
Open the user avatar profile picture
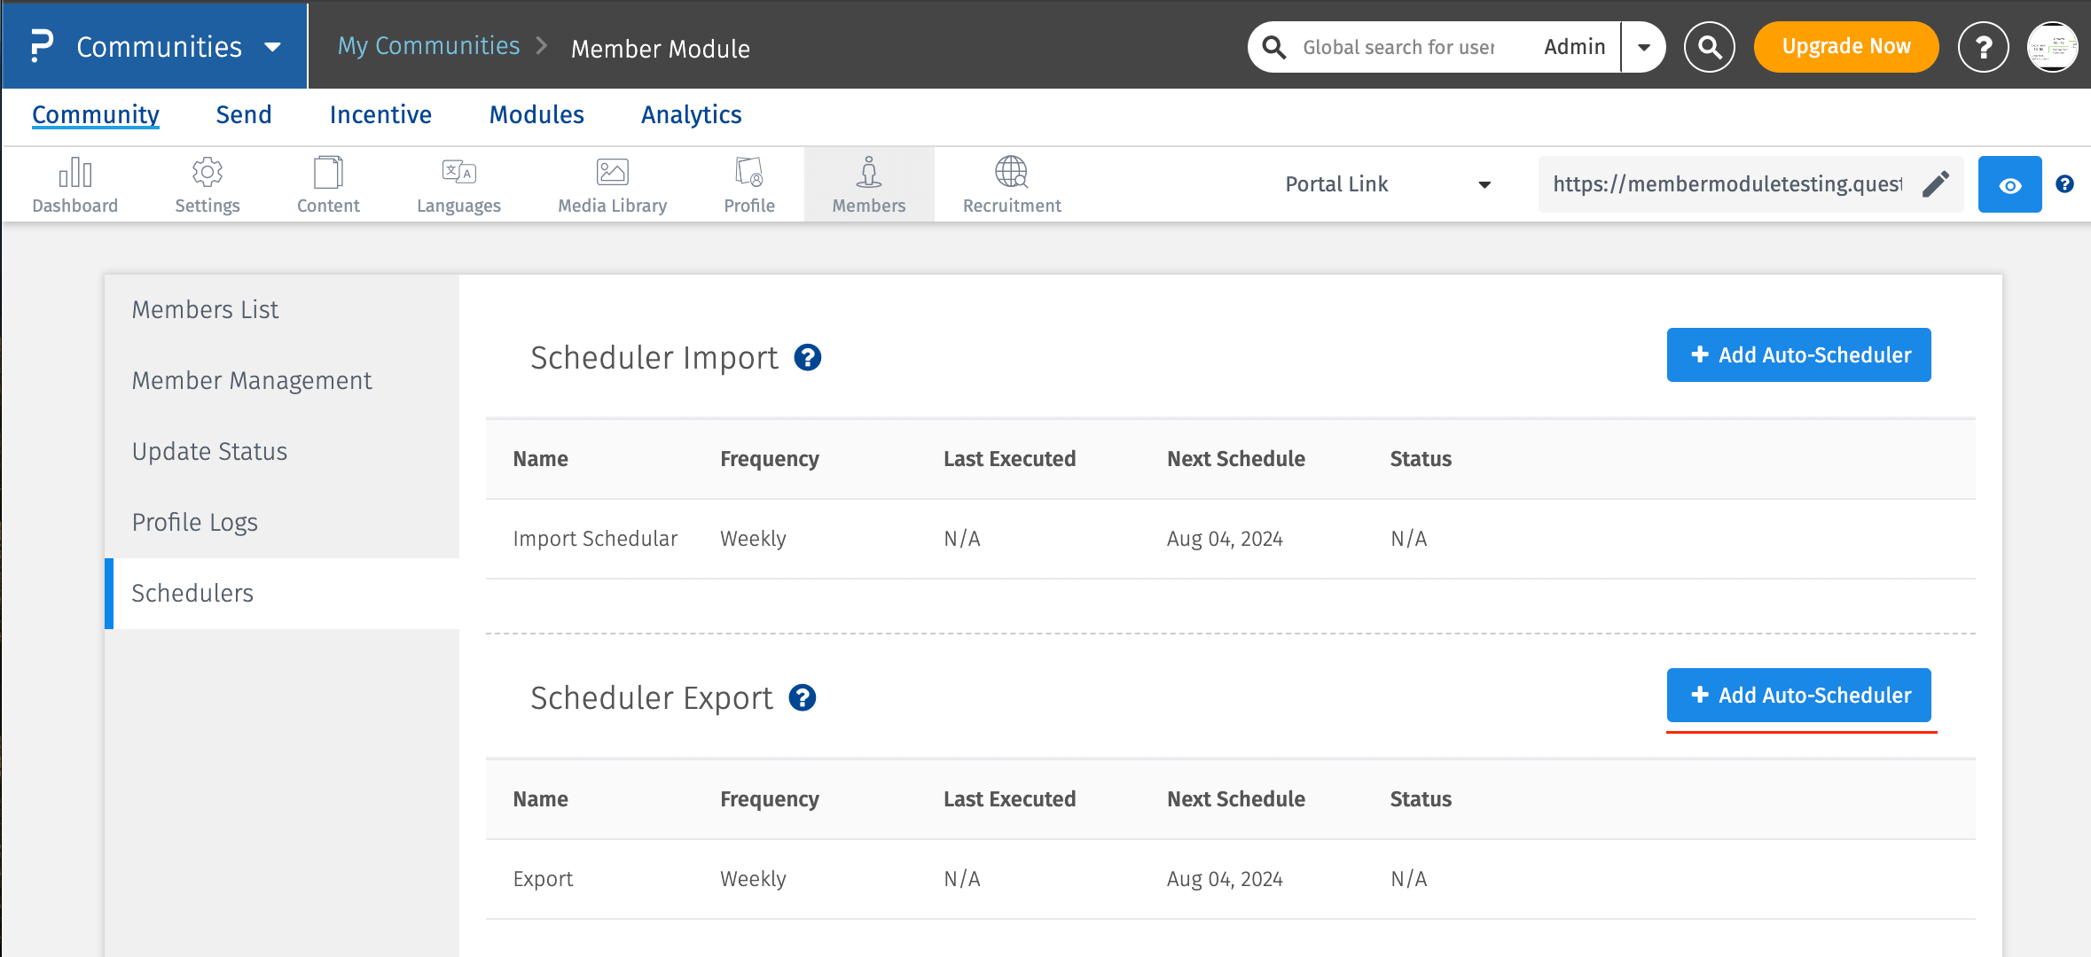2052,47
